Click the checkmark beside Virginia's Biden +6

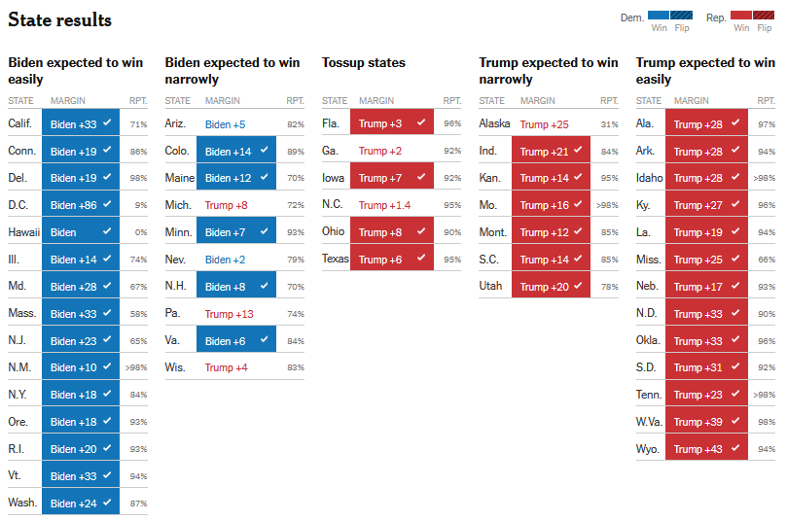(x=264, y=339)
